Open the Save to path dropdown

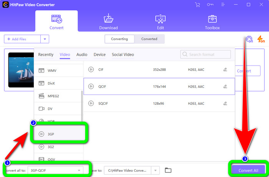155,170
